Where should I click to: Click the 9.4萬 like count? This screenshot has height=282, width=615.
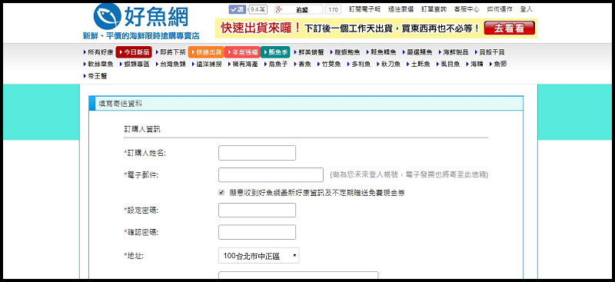258,9
